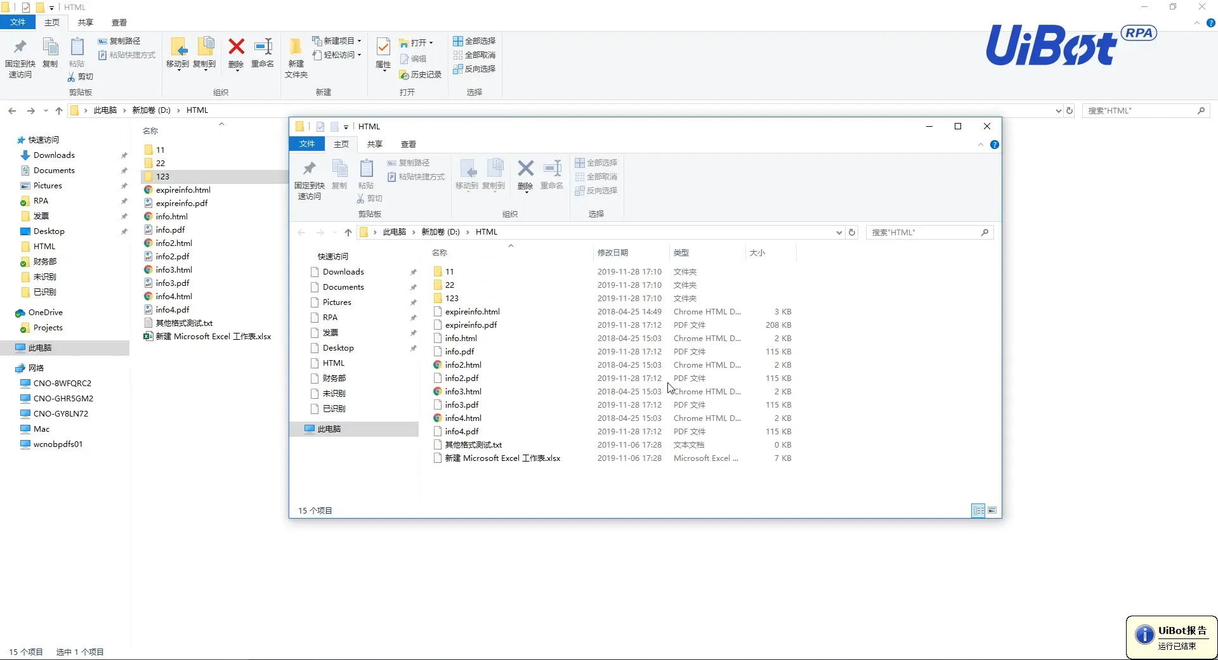Collapse the ribbon in the background window

click(1196, 23)
